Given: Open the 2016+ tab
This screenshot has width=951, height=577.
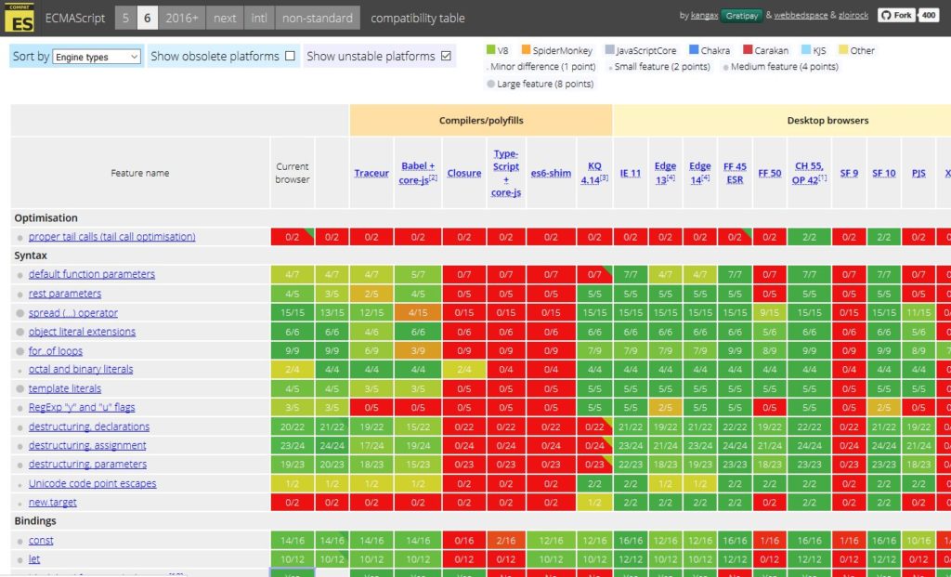Looking at the screenshot, I should pos(182,19).
